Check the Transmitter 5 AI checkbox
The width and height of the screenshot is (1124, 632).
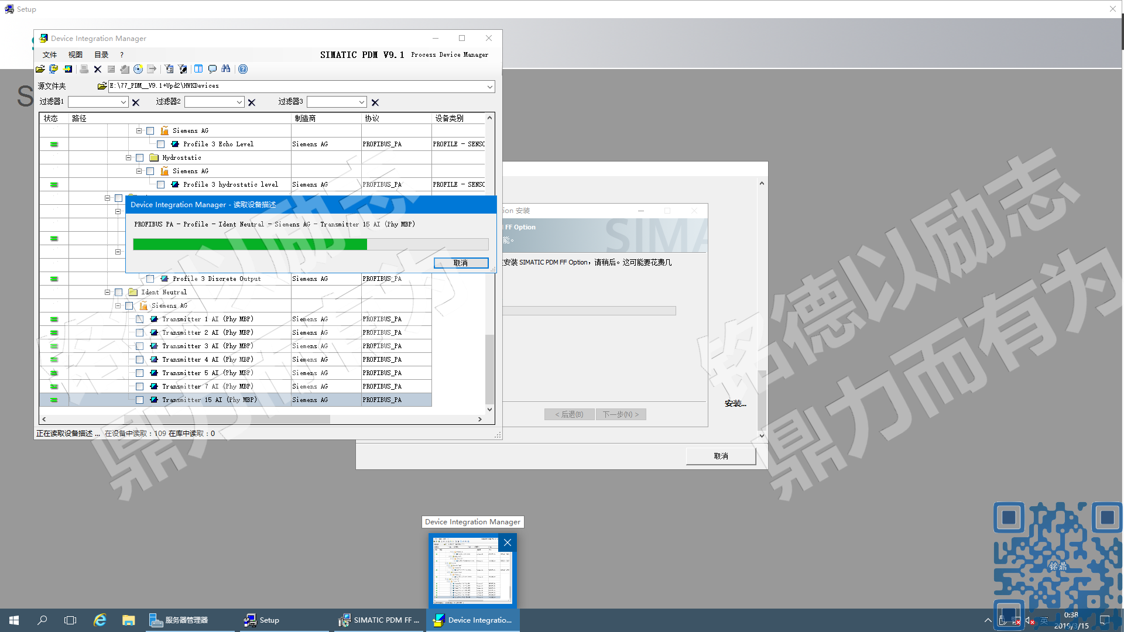tap(140, 373)
